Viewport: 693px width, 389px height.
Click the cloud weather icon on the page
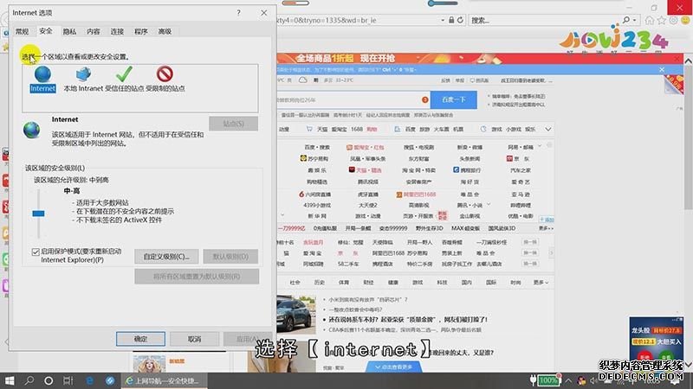tap(302, 80)
